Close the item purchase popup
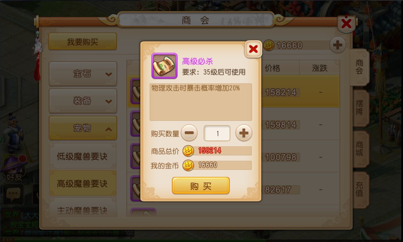Viewport: 403px width, 242px height. [x=253, y=49]
